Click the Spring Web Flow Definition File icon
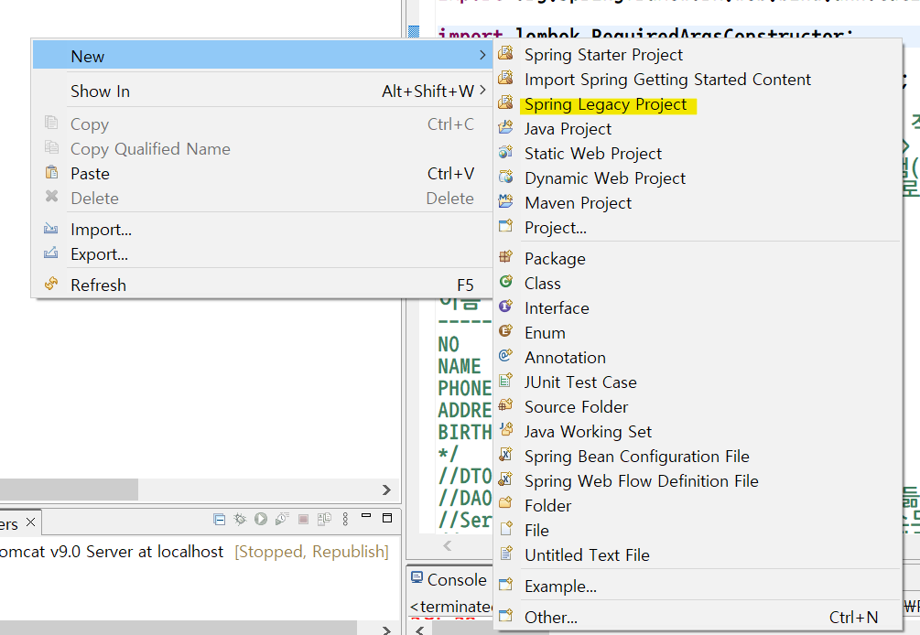Image resolution: width=920 pixels, height=635 pixels. tap(505, 479)
